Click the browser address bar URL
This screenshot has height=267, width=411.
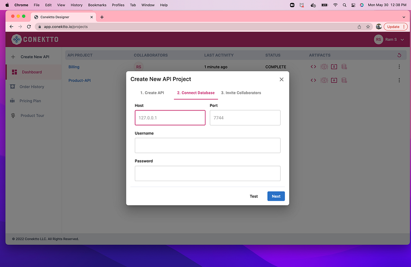(x=66, y=27)
